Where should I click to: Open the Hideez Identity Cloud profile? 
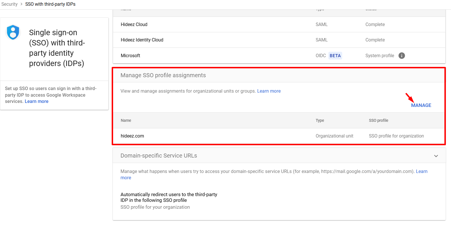click(142, 40)
